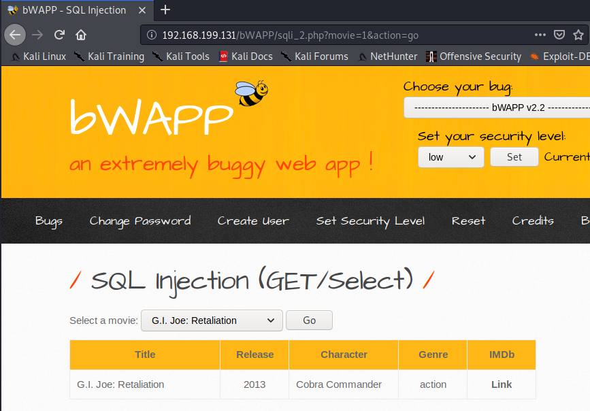Close the bWAPP - SQL Injection tab
The width and height of the screenshot is (590, 411).
point(142,10)
